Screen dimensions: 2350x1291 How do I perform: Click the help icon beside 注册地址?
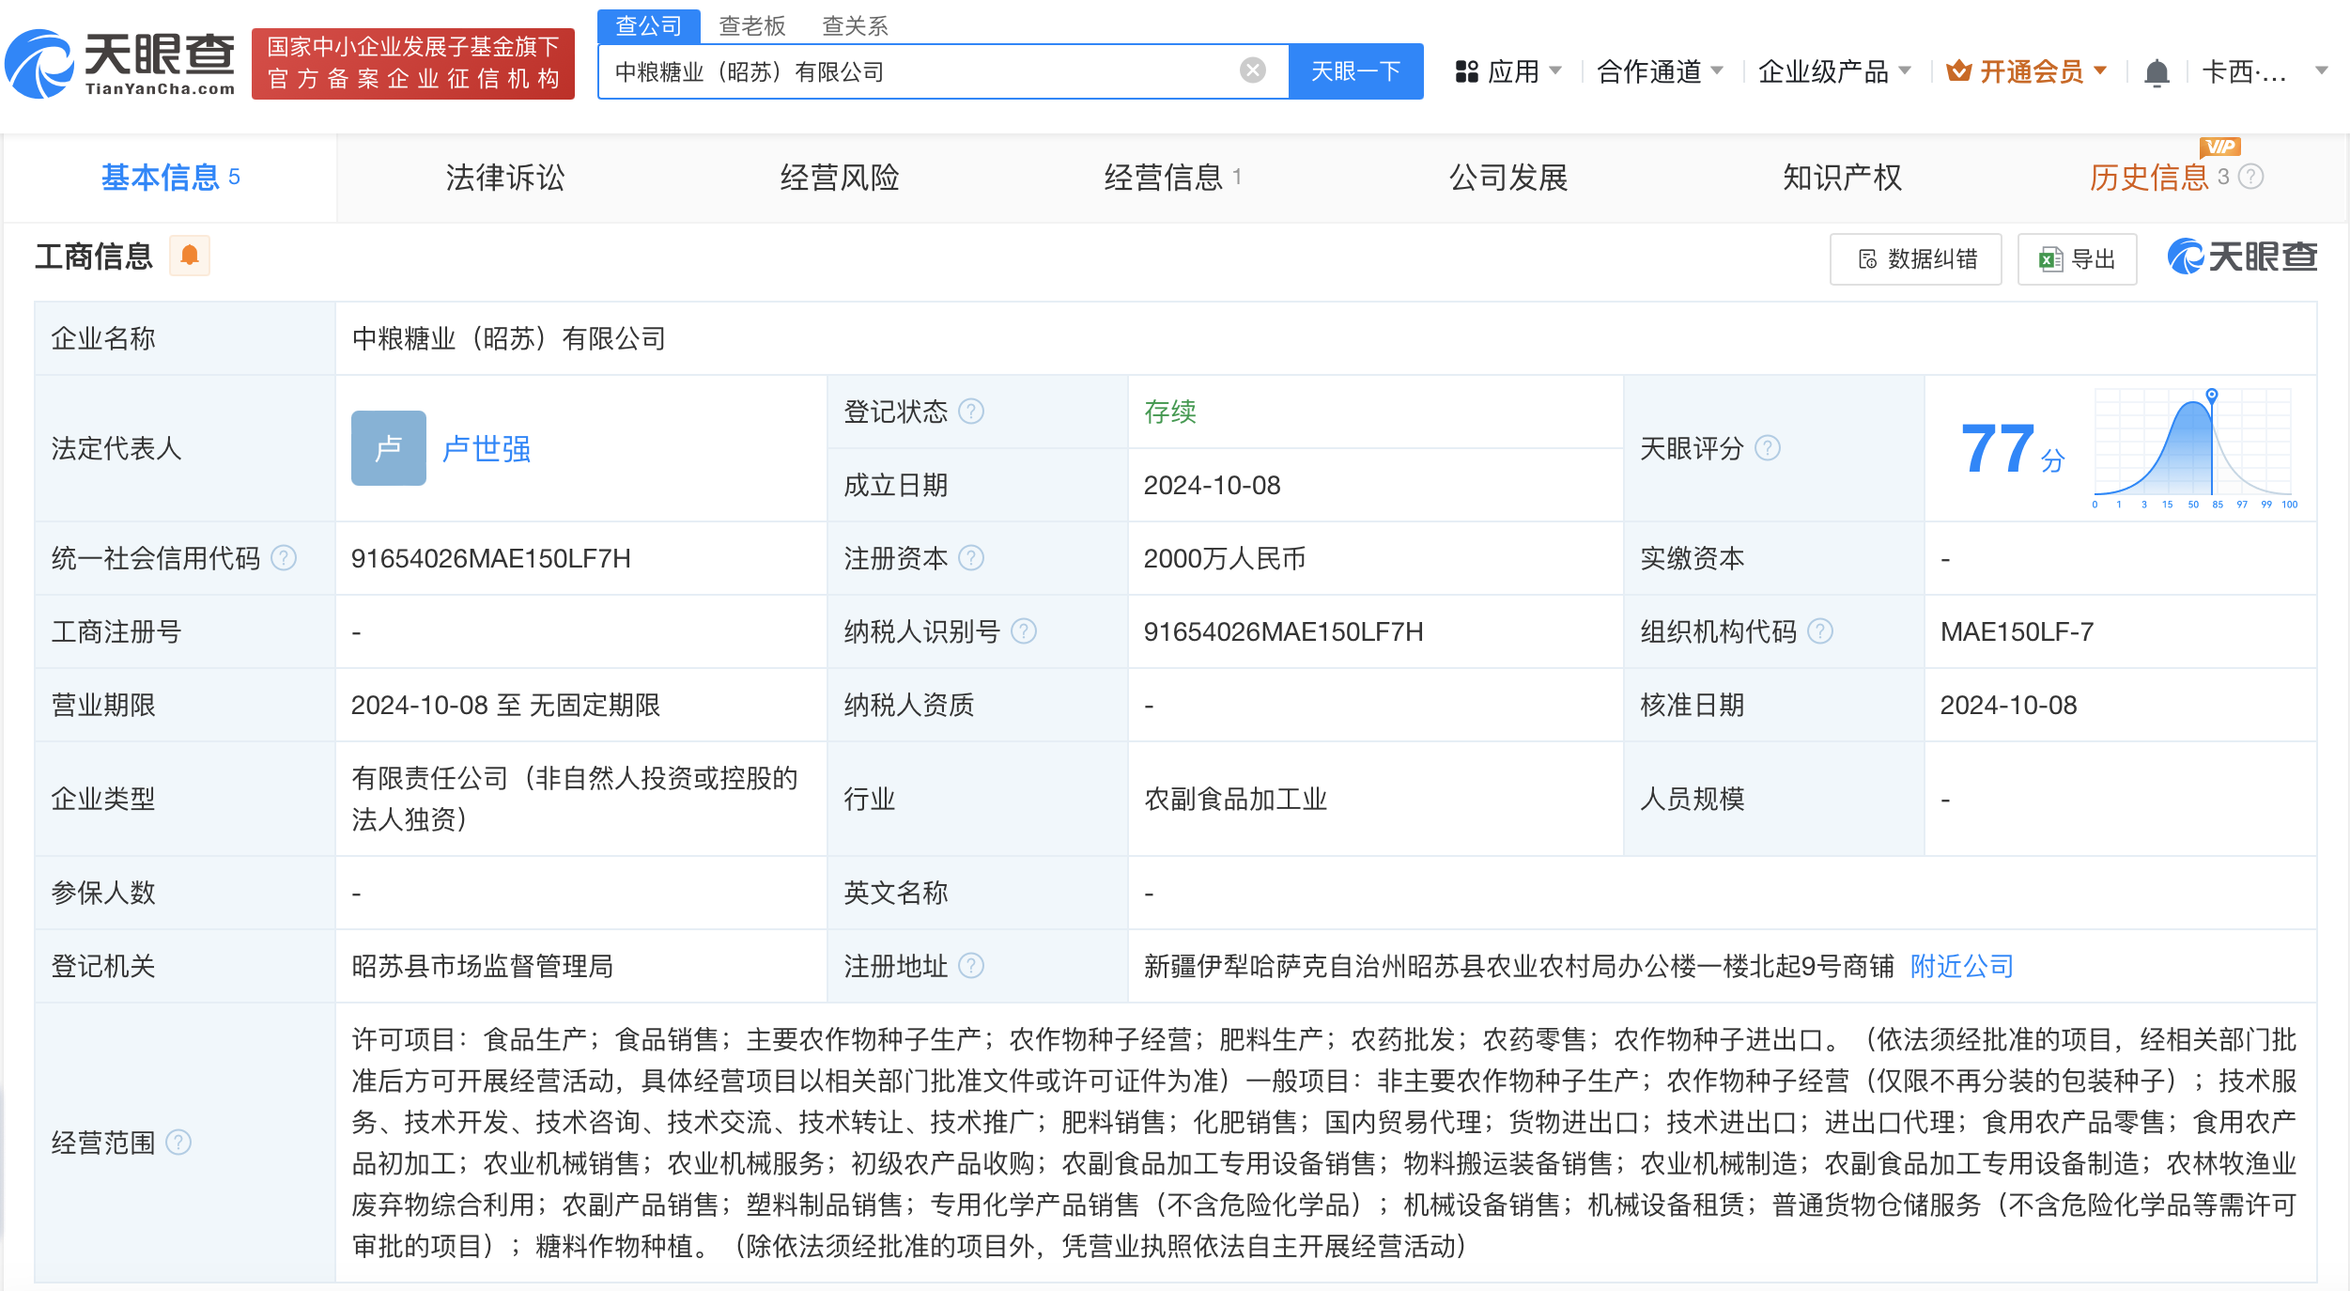pyautogui.click(x=974, y=966)
